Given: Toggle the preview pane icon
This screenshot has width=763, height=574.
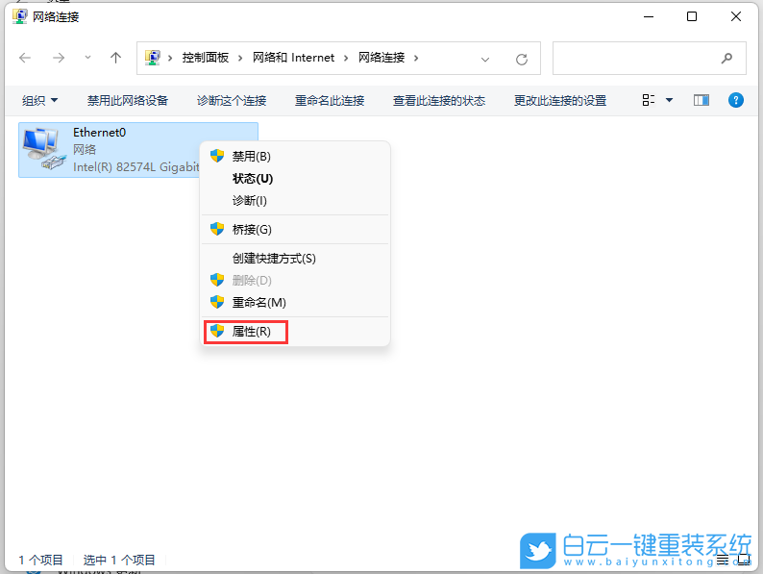Looking at the screenshot, I should point(701,100).
